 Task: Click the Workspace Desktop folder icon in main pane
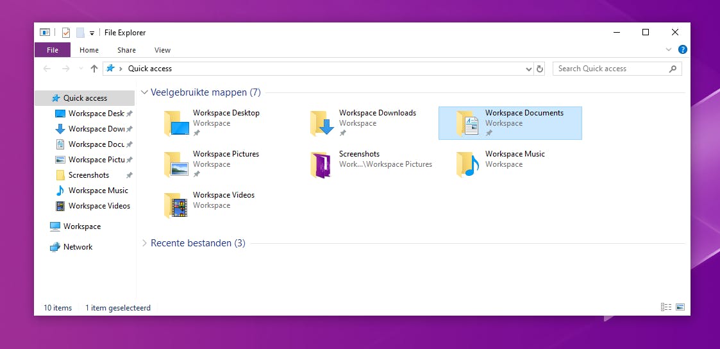pyautogui.click(x=177, y=124)
